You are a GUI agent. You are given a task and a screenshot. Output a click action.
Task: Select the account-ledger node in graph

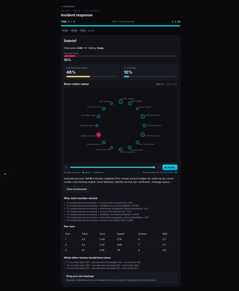click(x=121, y=102)
